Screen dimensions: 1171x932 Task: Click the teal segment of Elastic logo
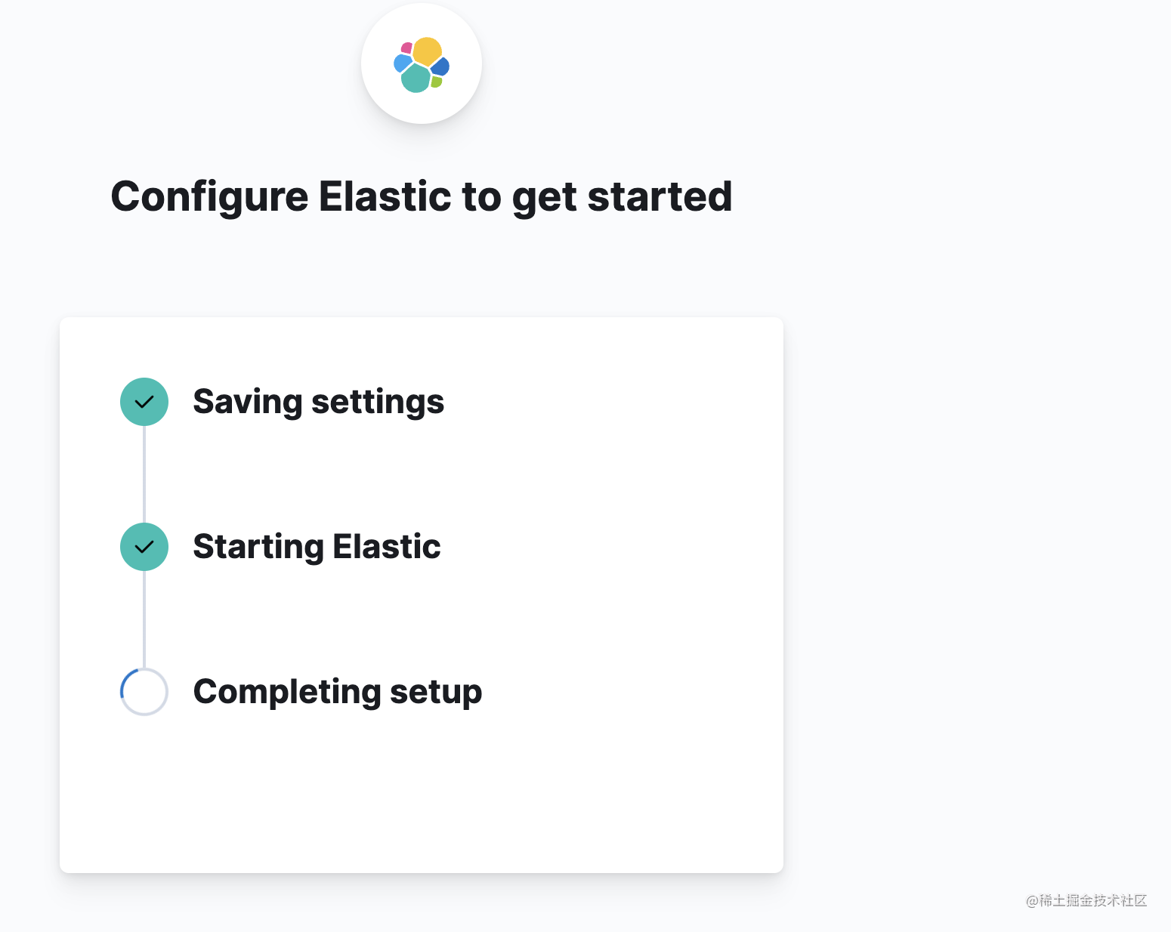tap(416, 78)
